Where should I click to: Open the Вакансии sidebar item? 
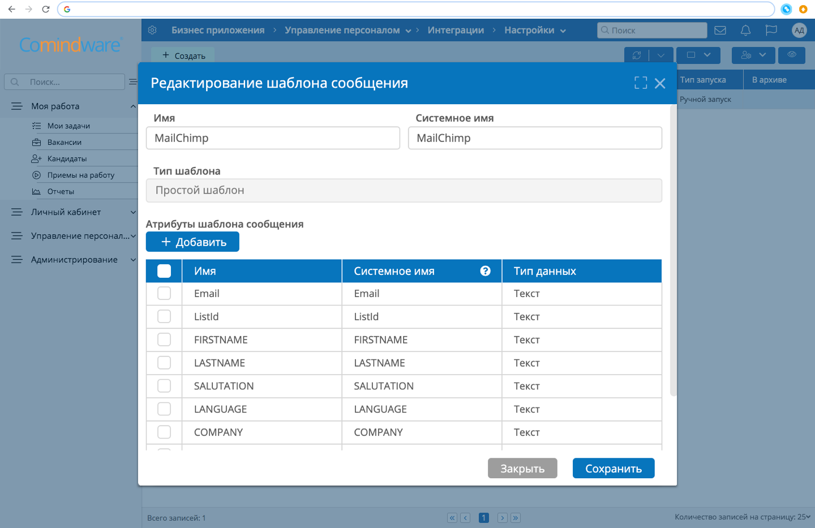click(x=66, y=141)
